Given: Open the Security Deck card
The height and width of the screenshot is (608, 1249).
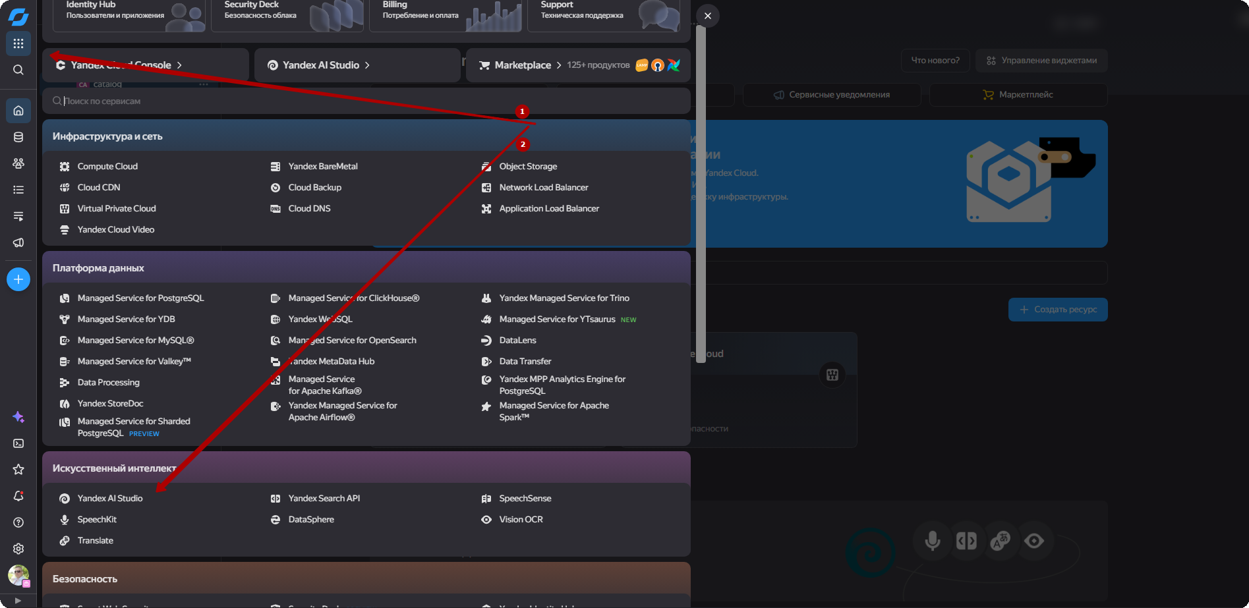Looking at the screenshot, I should pos(287,14).
